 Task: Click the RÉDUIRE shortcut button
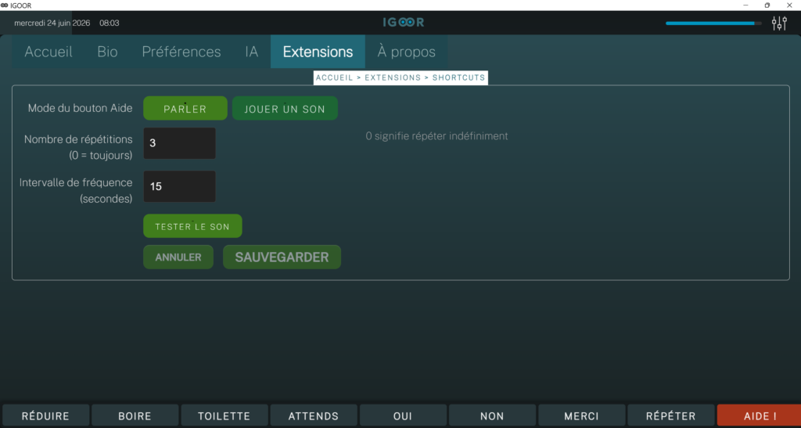coord(45,415)
